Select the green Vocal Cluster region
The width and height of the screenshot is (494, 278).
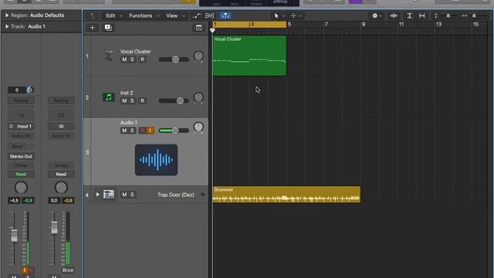[x=249, y=56]
